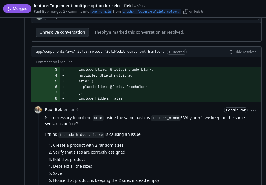Image resolution: width=266 pixels, height=185 pixels.
Task: Click the inline 'aria' code chip in the comment
Action: [x=98, y=118]
